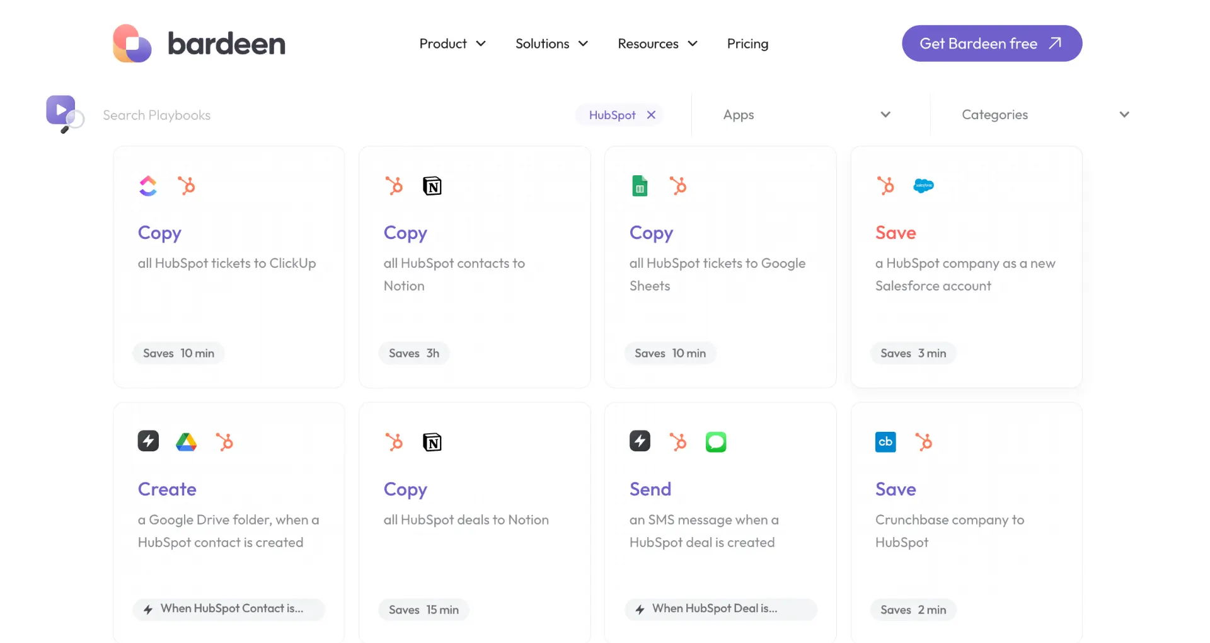Screen dimensions: 1210x643
Task: Open the Product dropdown menu
Action: 452,43
